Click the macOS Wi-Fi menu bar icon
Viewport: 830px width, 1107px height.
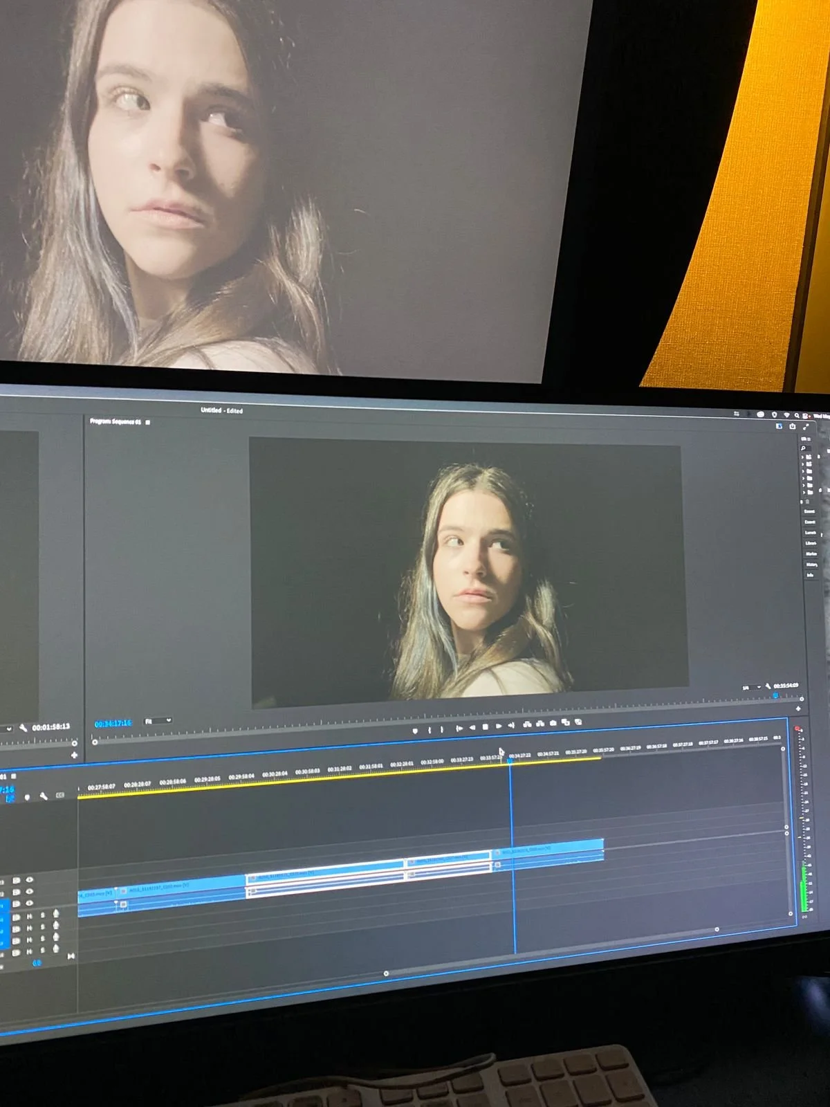click(x=786, y=414)
